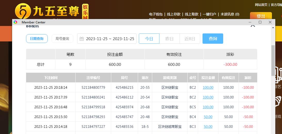
Task: Click the 总计 row label
Action: [41, 64]
